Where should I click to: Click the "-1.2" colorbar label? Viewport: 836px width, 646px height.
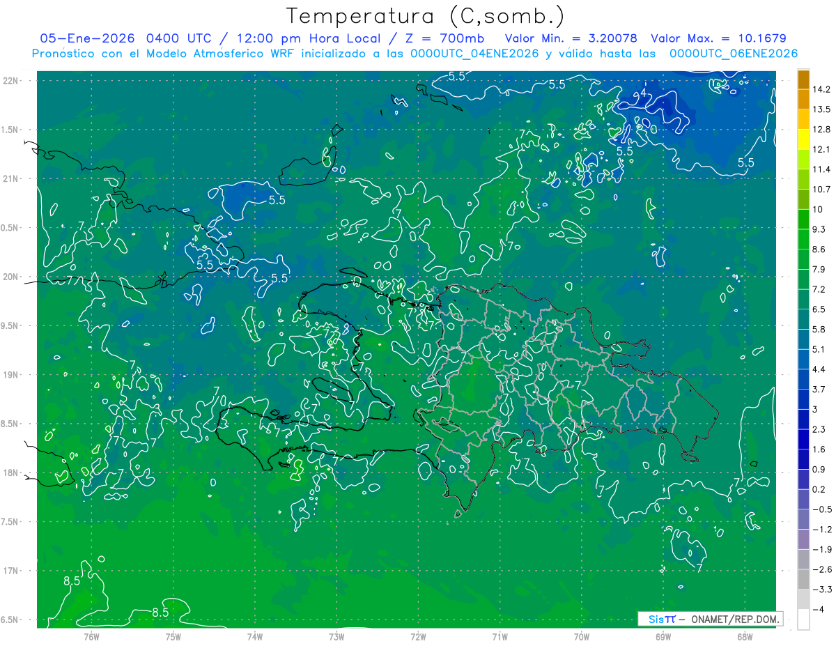point(821,530)
